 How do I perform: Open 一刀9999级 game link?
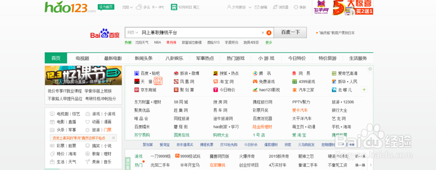pyautogui.click(x=160, y=156)
